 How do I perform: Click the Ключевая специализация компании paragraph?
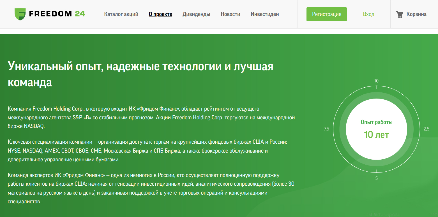147,151
